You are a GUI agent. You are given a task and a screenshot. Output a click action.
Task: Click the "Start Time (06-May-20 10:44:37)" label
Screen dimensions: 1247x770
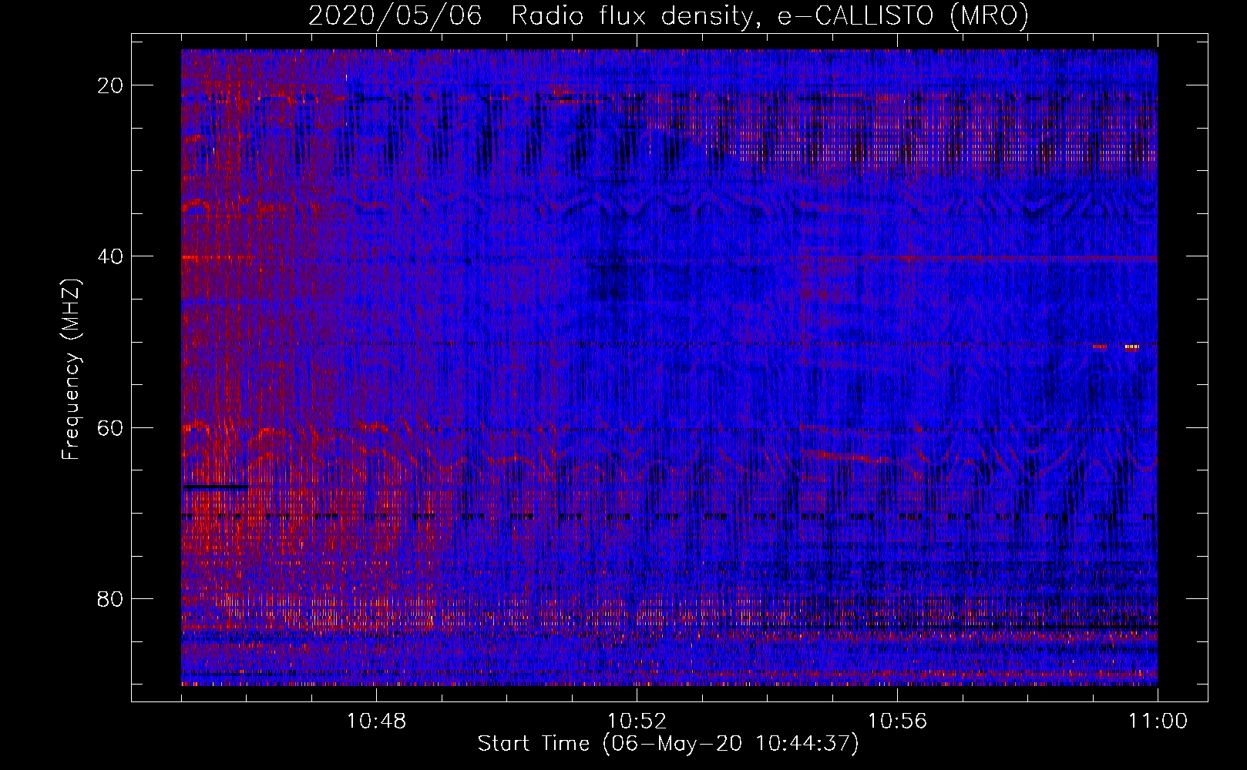(668, 744)
